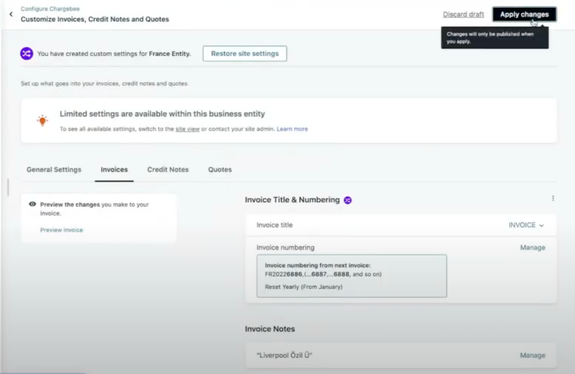
Task: Click the Discard draft link
Action: click(464, 14)
